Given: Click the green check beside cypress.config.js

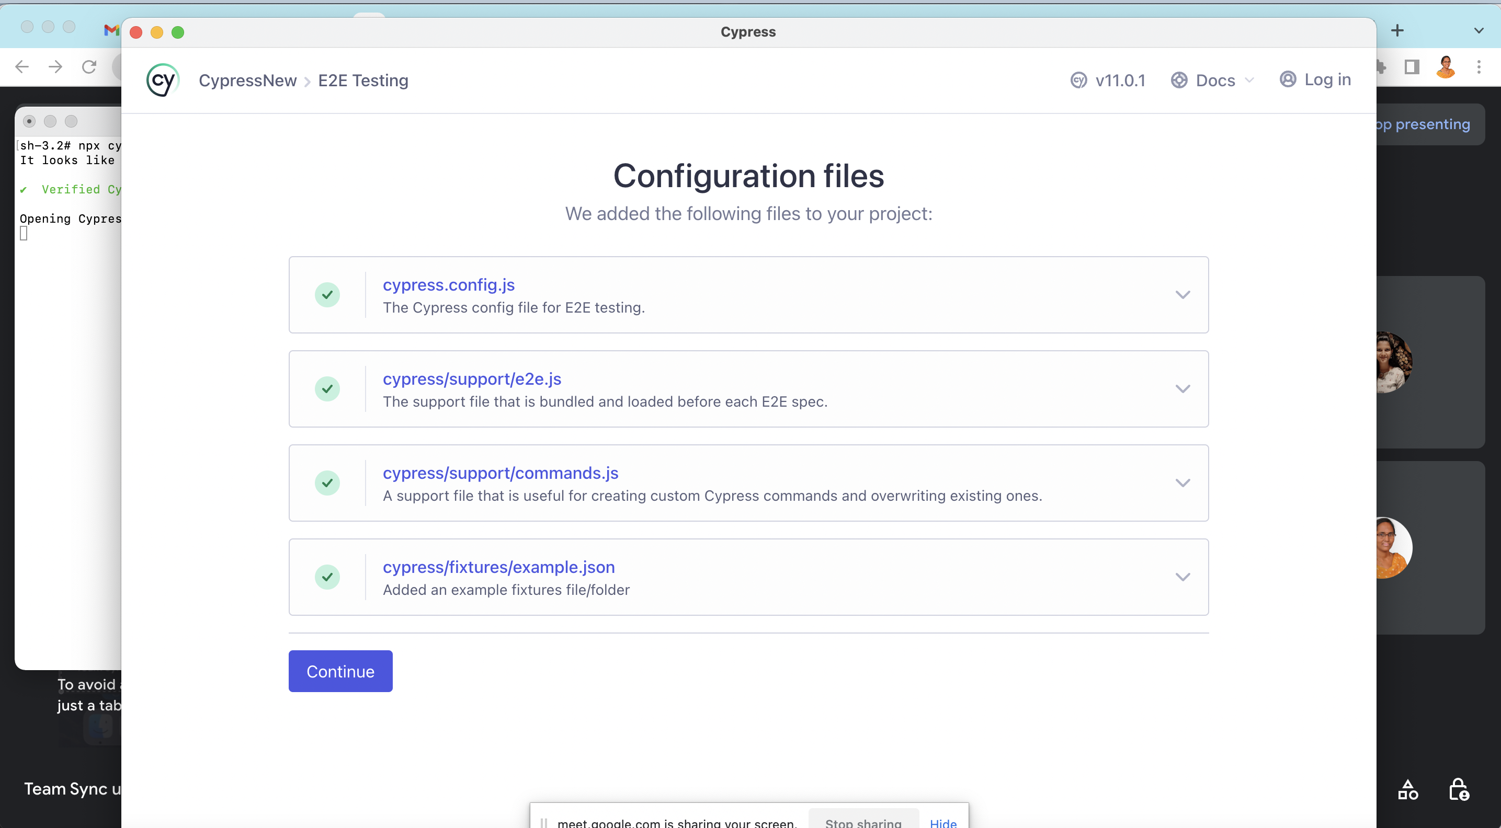Looking at the screenshot, I should [327, 295].
